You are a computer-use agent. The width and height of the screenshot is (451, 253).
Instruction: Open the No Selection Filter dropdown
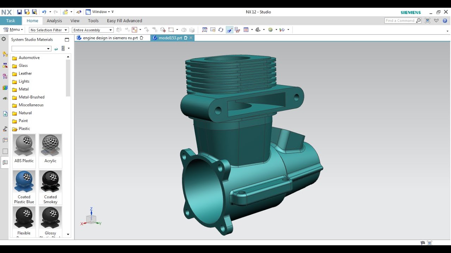click(x=49, y=30)
